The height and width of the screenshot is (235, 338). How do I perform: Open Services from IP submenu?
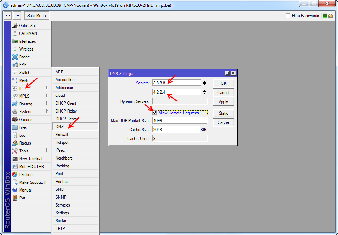click(x=75, y=205)
